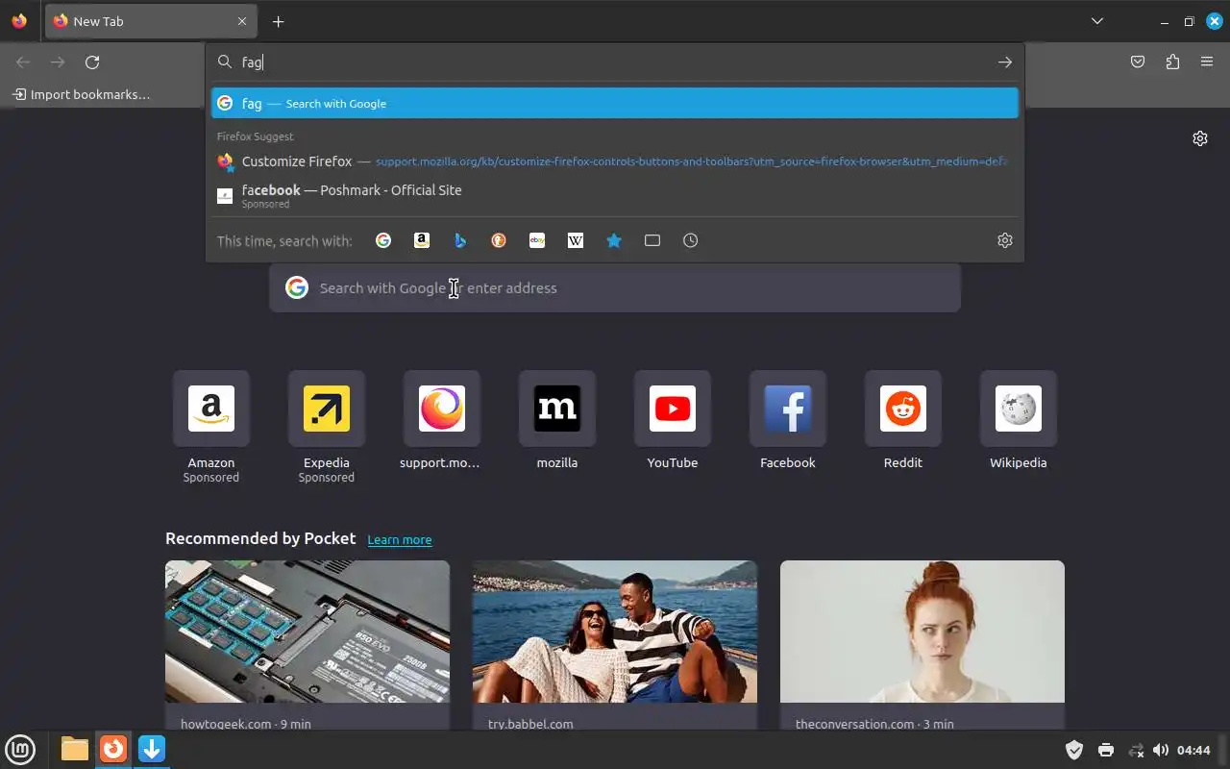Search bookmarks with star icon

[614, 240]
